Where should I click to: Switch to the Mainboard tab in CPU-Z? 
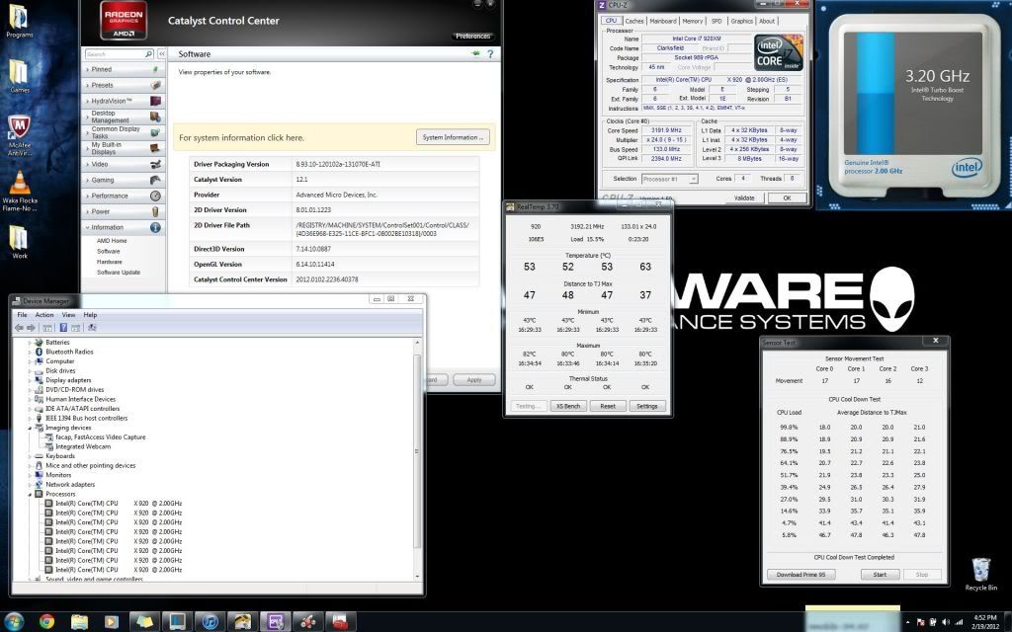pos(663,22)
